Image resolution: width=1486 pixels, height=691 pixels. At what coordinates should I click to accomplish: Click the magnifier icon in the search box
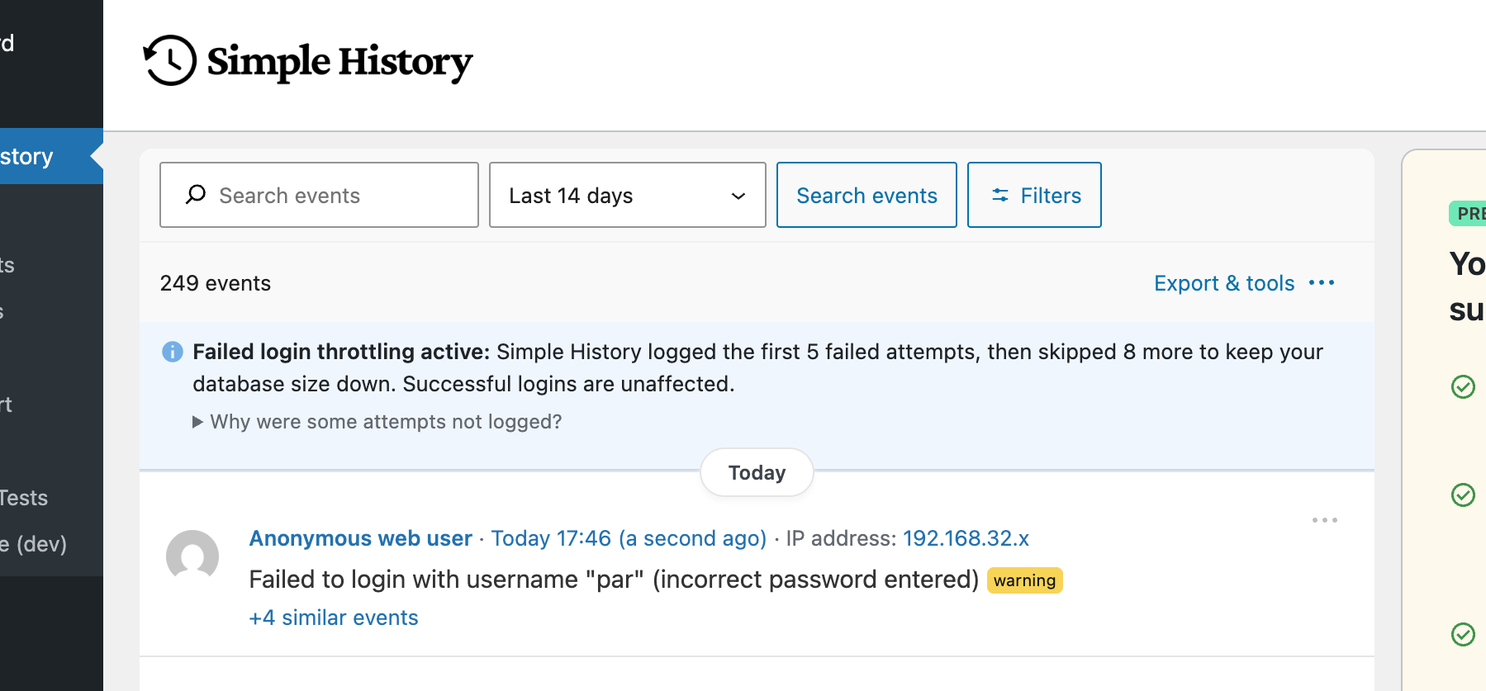coord(195,195)
